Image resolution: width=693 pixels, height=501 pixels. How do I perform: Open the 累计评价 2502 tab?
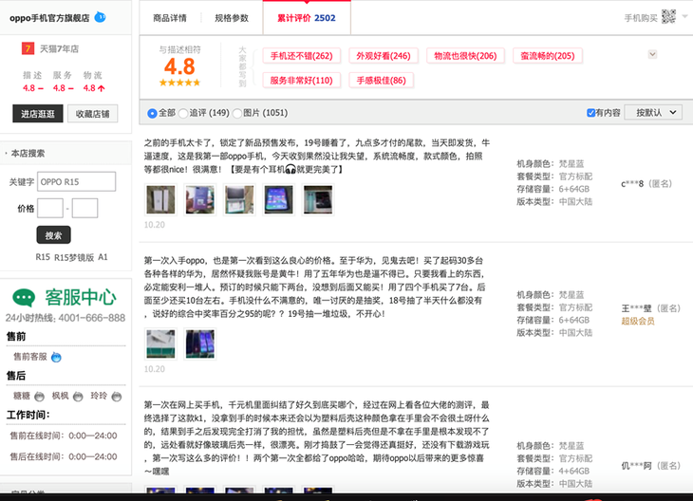[x=307, y=18]
